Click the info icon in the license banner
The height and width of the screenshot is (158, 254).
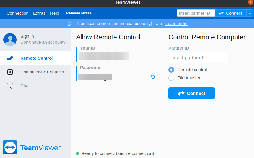[69, 24]
